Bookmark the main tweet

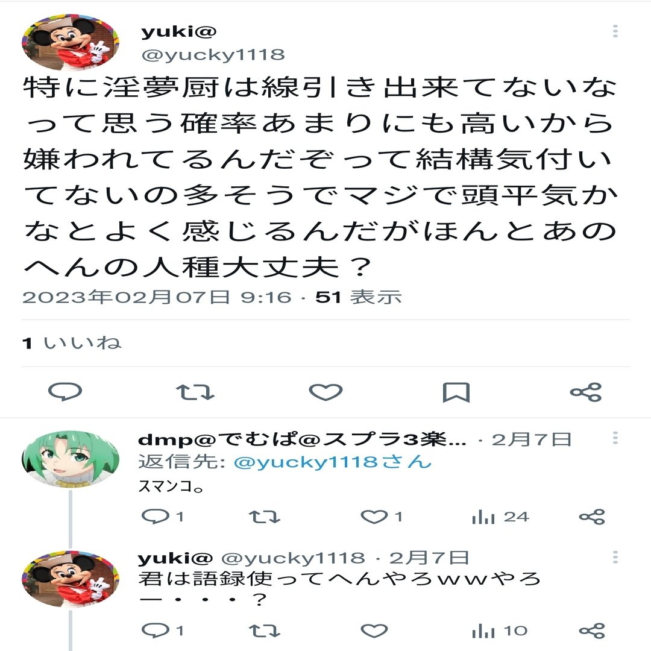[456, 392]
